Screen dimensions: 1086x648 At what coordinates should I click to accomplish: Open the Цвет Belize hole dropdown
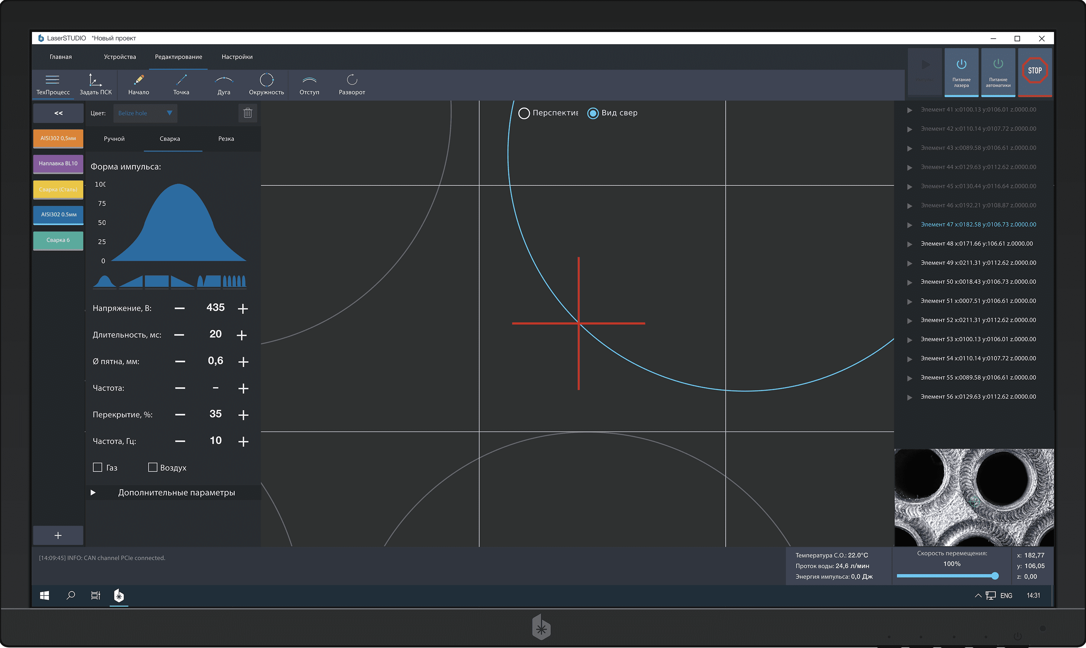[x=145, y=113]
